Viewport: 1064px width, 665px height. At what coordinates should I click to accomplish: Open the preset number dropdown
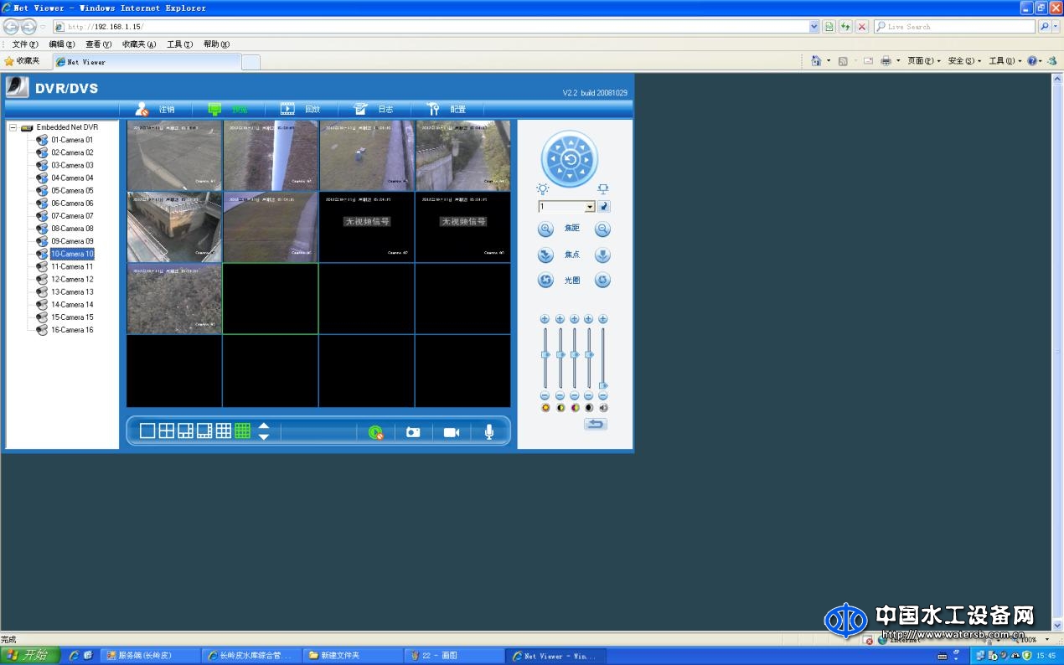click(x=590, y=207)
